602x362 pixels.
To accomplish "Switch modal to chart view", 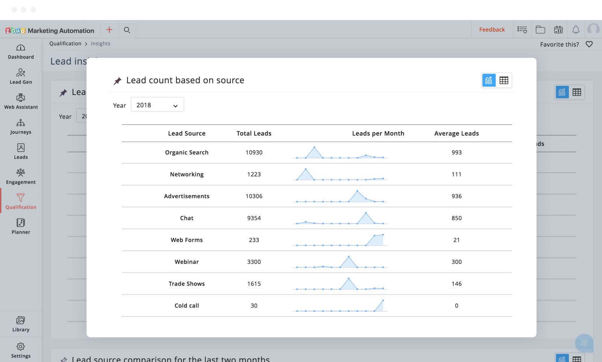I will click(489, 80).
